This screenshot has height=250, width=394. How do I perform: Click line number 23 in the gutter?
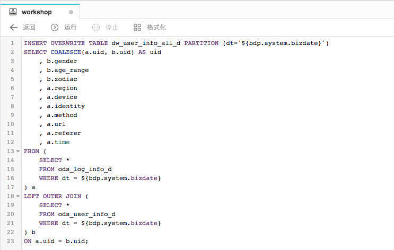click(x=10, y=241)
